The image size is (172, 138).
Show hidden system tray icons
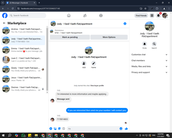coord(137,135)
